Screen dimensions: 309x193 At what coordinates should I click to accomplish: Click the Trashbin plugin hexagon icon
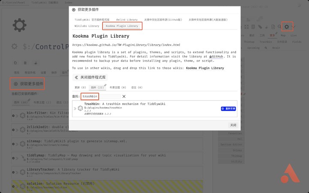[x=80, y=108]
